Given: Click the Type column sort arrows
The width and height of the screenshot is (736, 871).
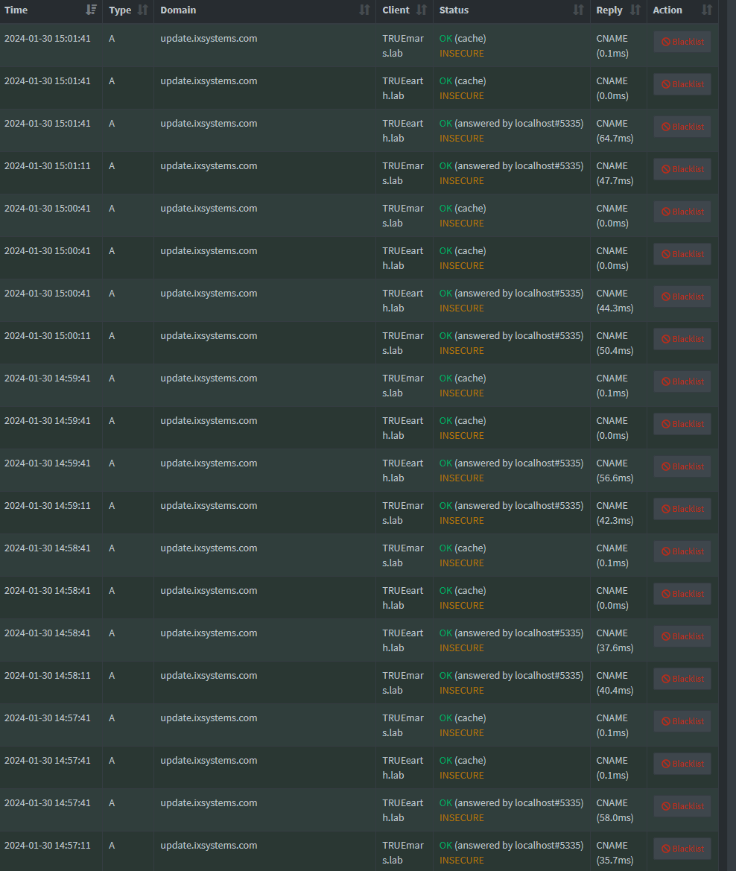Looking at the screenshot, I should coord(143,10).
